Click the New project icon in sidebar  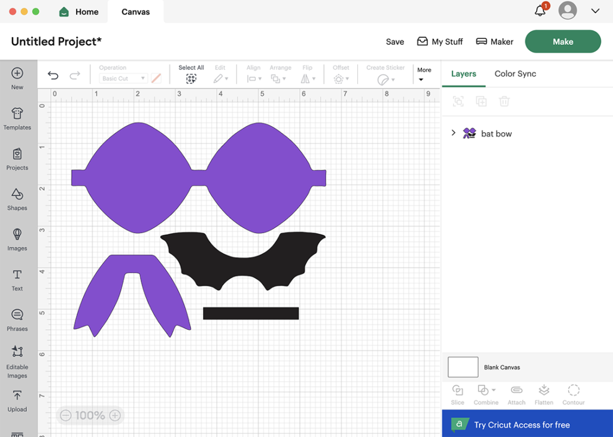pyautogui.click(x=17, y=74)
